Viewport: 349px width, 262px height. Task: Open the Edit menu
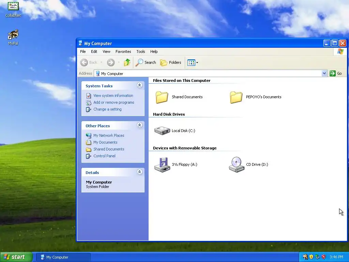coord(94,52)
